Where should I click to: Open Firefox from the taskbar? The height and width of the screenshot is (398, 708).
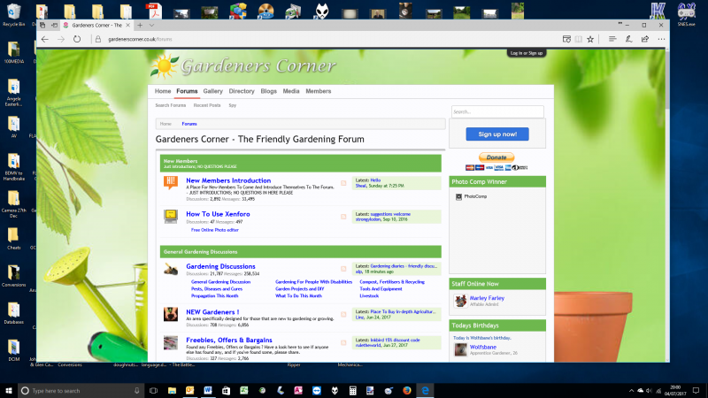pyautogui.click(x=407, y=390)
